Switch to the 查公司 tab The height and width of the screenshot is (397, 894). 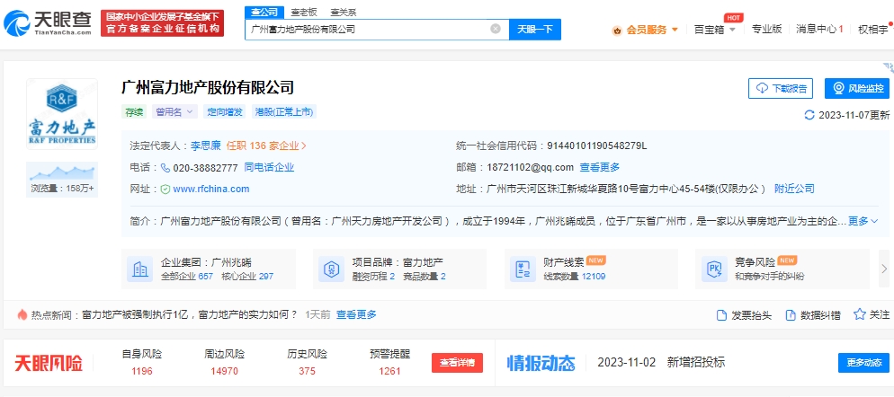pos(264,12)
